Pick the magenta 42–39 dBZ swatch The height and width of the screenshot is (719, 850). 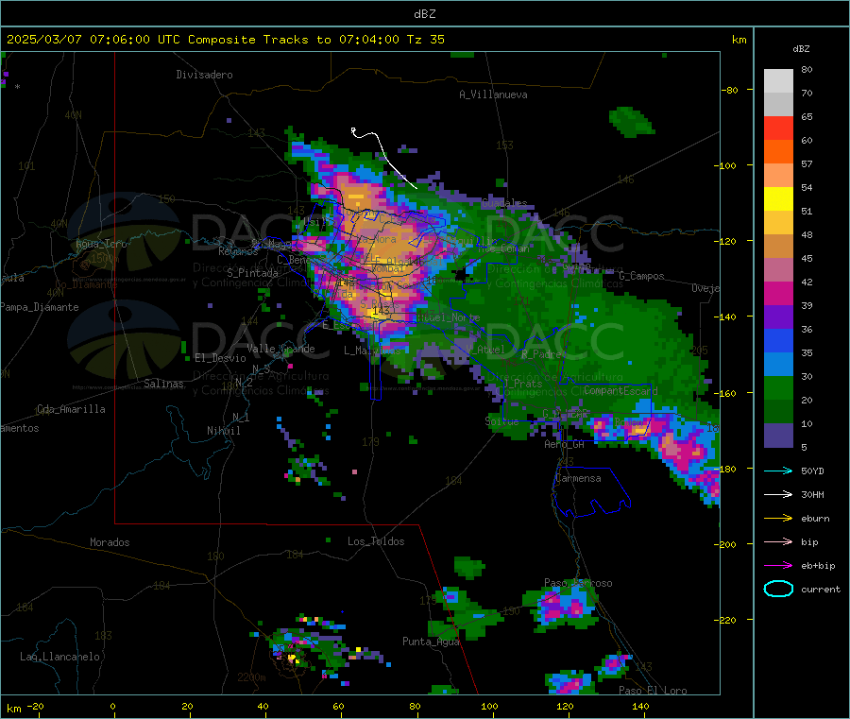point(778,293)
